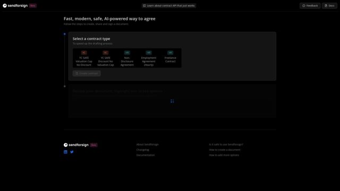Select YC SAFE Discount No Valuation Cap
The height and width of the screenshot is (191, 340).
(106, 58)
